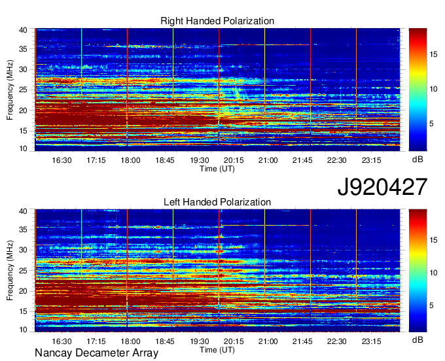This screenshot has height=361, width=445.
Task: Select the 15 MHz frequency tick on the Left Handed plot
Action: coord(23,311)
